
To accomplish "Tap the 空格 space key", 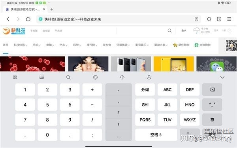I will click(x=156, y=135).
